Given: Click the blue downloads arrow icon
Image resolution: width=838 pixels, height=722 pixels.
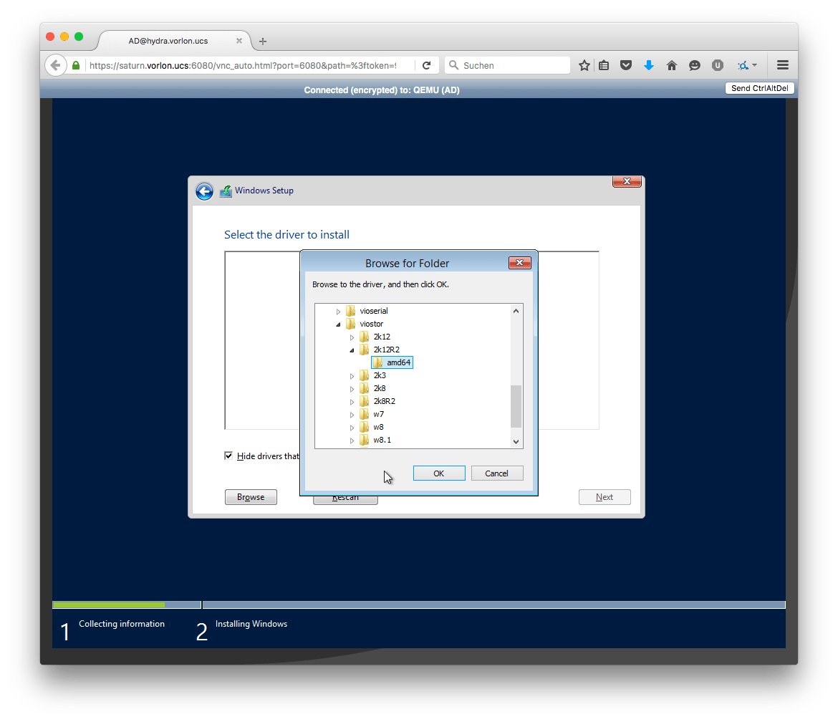Looking at the screenshot, I should [649, 65].
